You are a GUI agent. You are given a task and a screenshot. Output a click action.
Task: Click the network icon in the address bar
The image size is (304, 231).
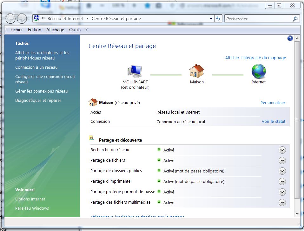click(x=36, y=18)
